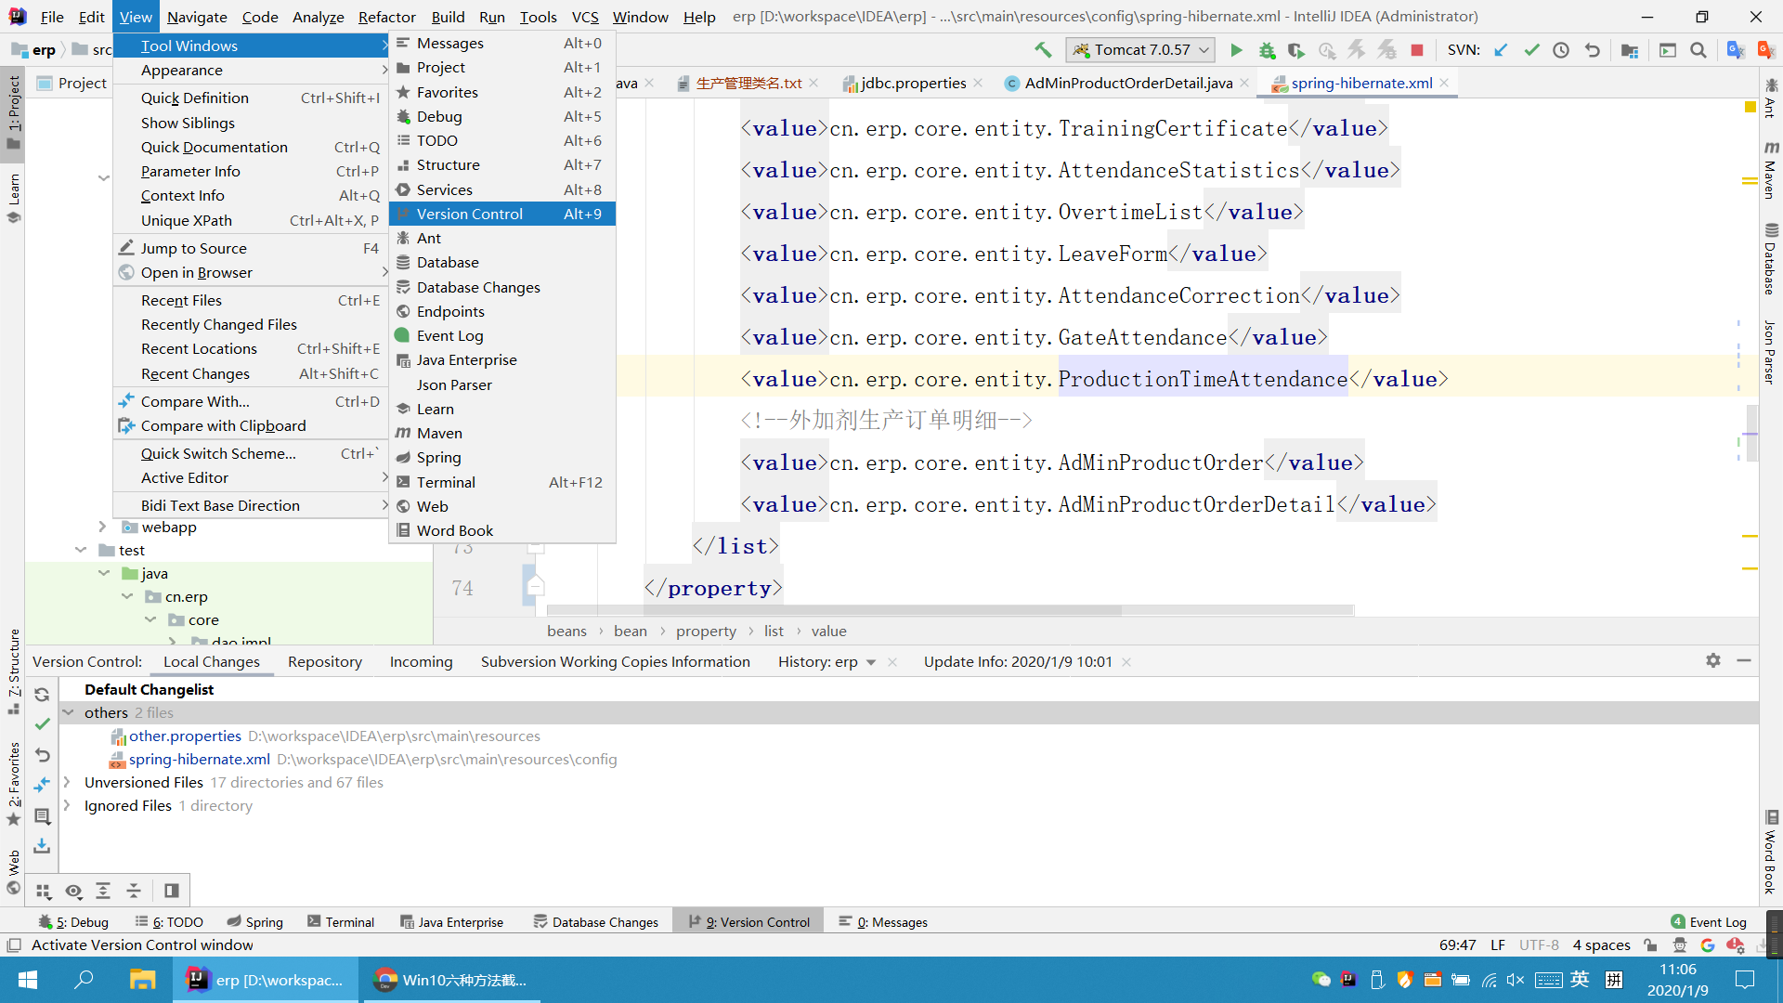
Task: Refresh the local changes list
Action: [42, 694]
